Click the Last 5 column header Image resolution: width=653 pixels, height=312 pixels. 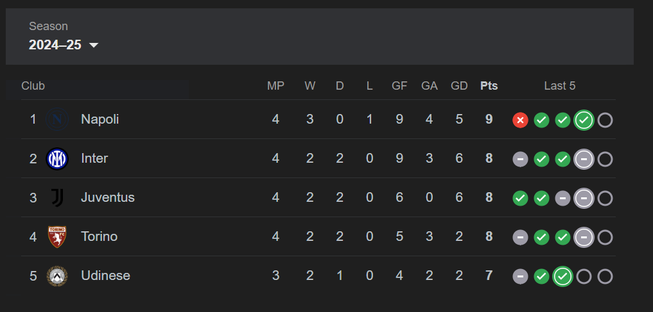[560, 86]
